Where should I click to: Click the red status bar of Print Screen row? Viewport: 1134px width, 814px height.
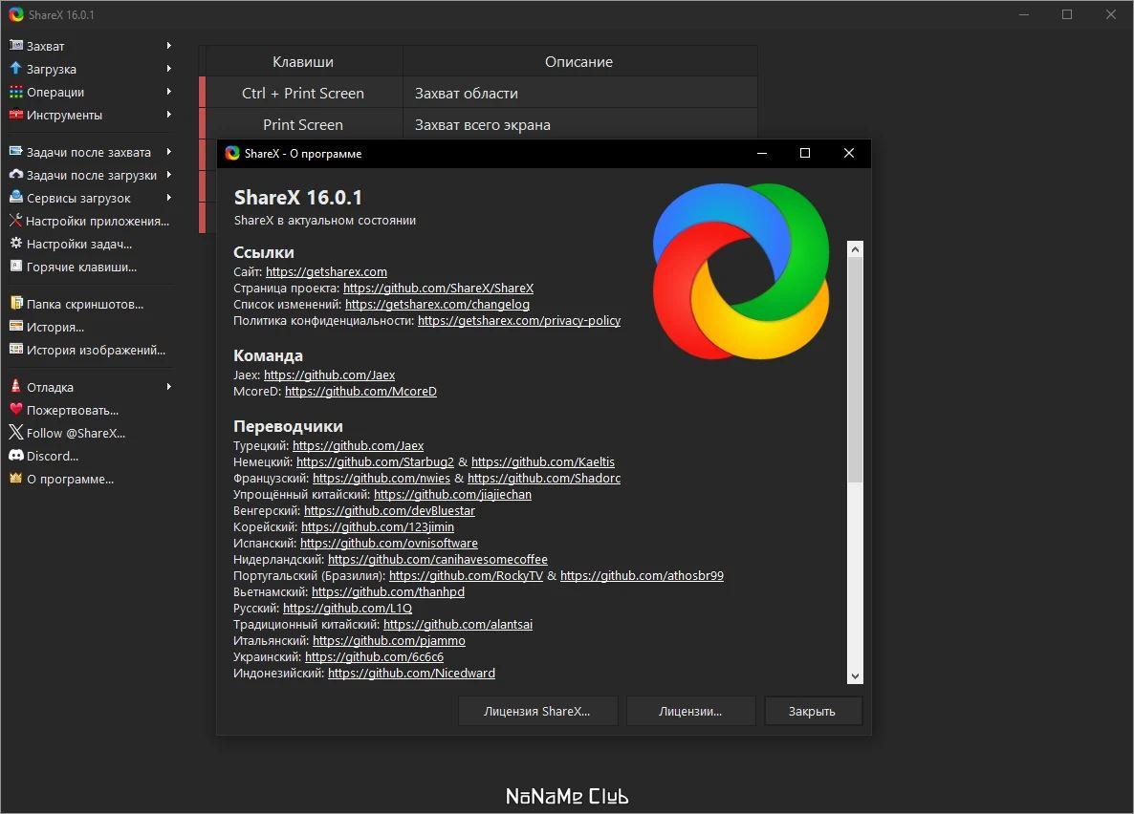point(203,124)
